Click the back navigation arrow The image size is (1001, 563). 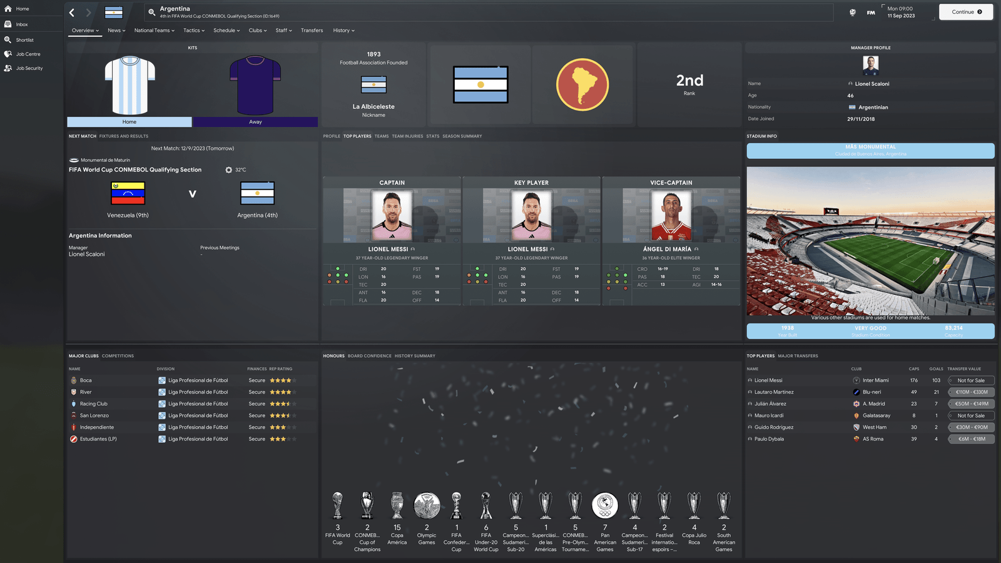[x=72, y=13]
